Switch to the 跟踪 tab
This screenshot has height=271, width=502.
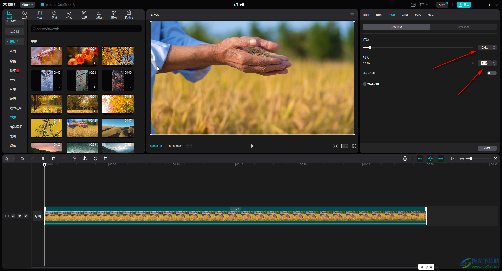point(418,15)
